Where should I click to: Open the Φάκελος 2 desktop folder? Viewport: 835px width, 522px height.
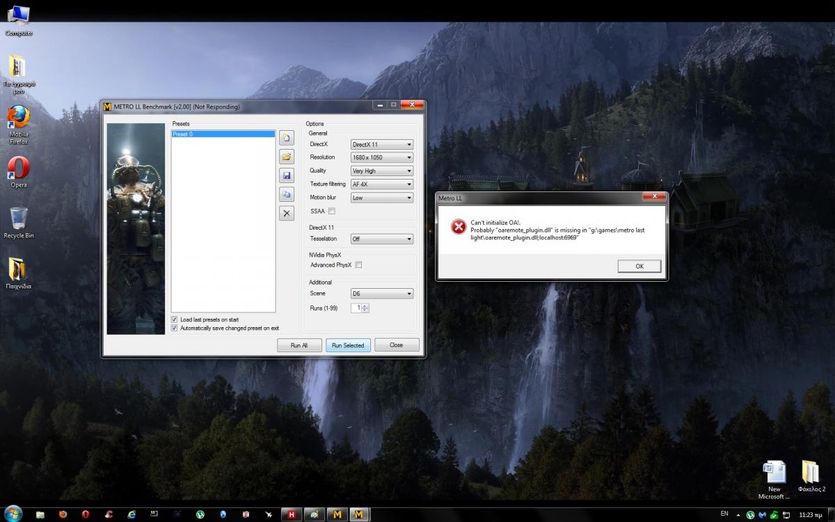(x=811, y=475)
